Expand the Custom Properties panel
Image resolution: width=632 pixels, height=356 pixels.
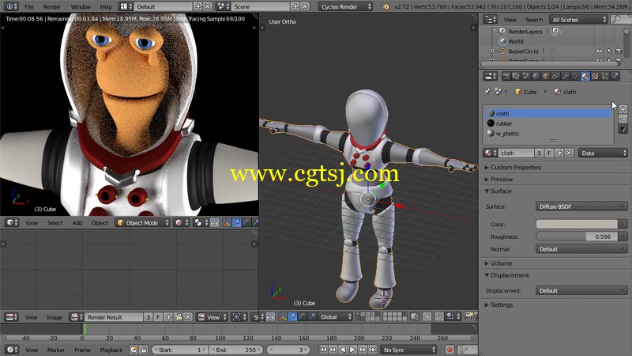point(514,167)
